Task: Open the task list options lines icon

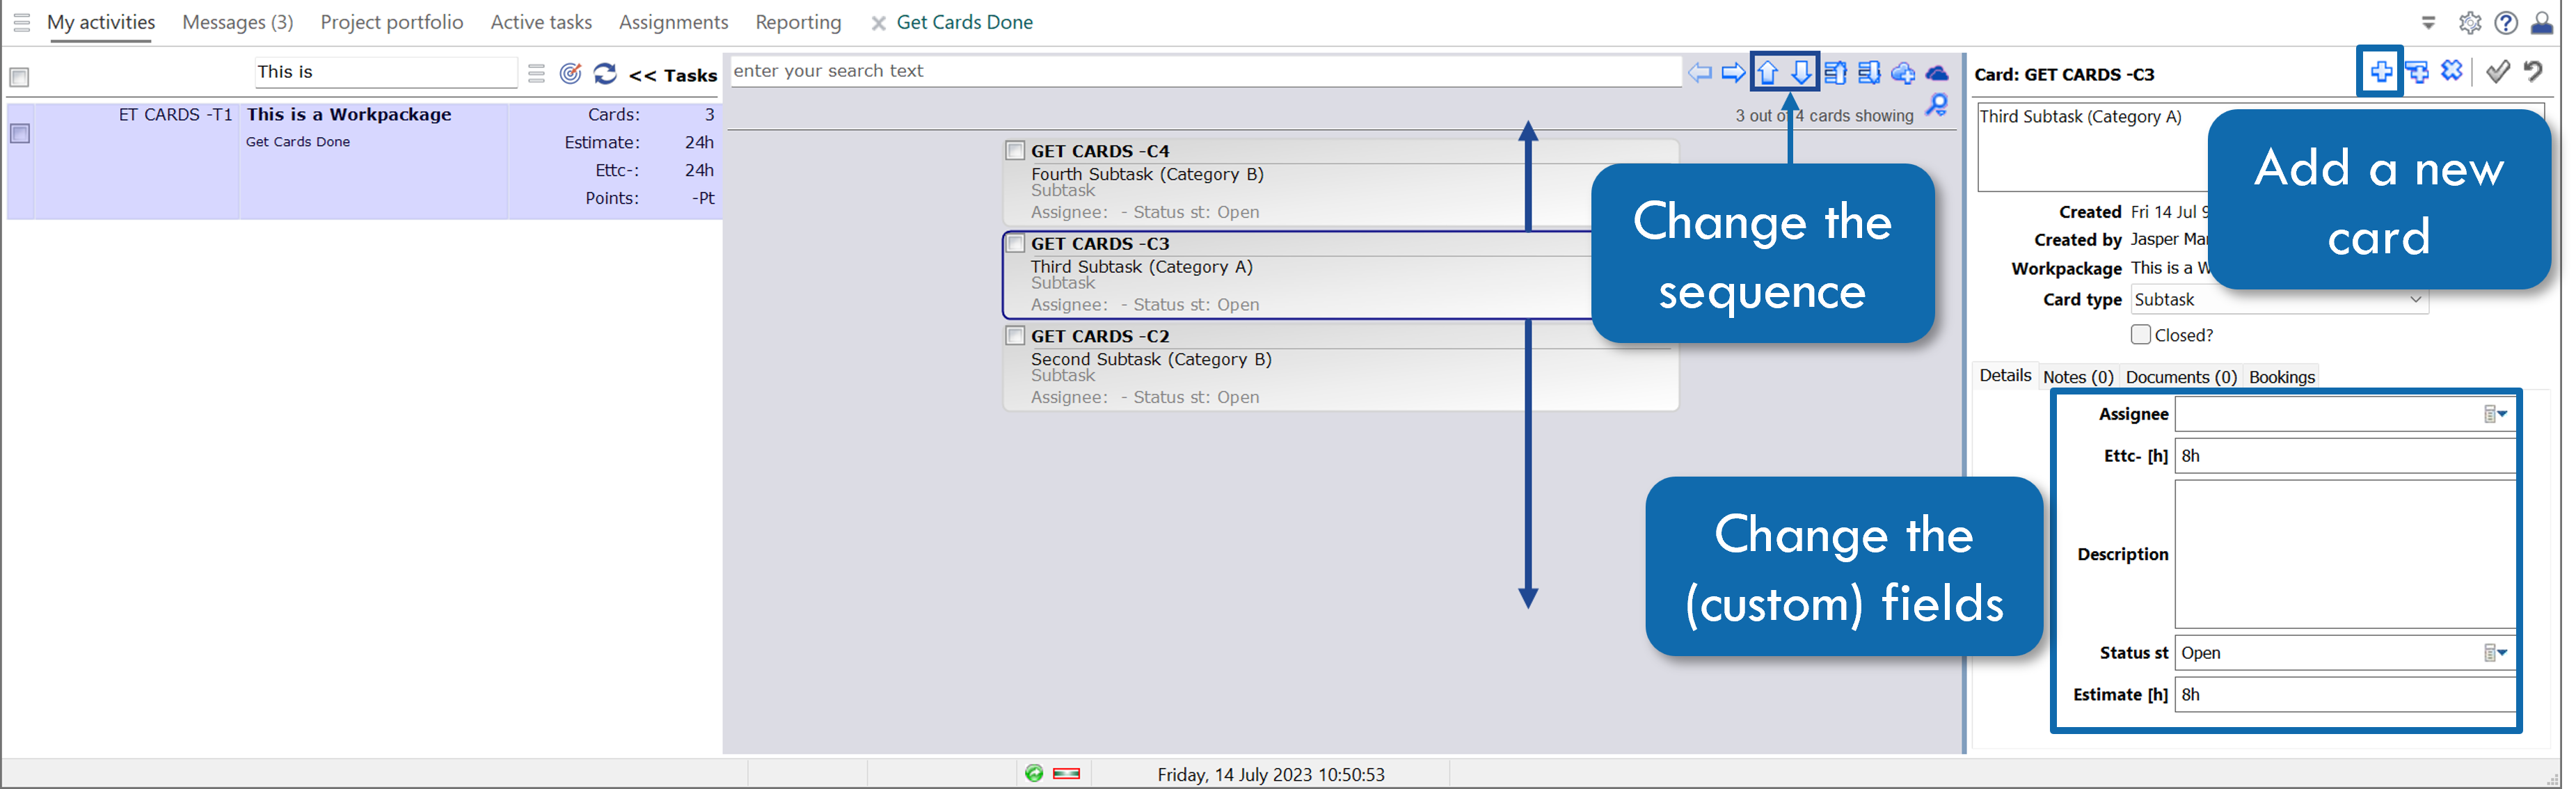Action: (536, 73)
